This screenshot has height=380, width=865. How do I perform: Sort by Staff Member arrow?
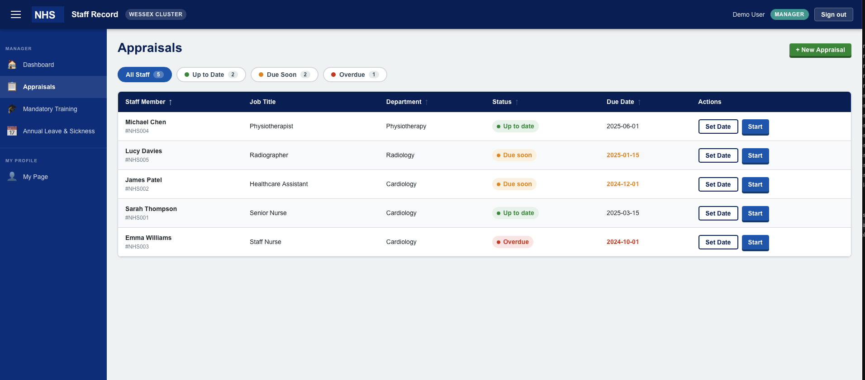(x=171, y=102)
